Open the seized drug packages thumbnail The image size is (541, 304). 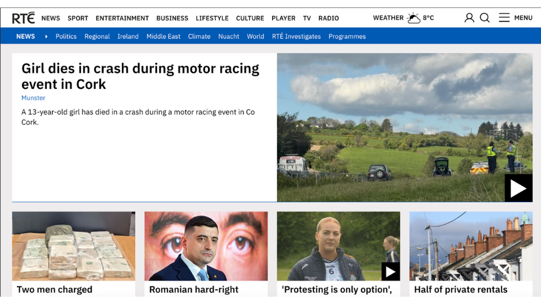[x=73, y=246]
